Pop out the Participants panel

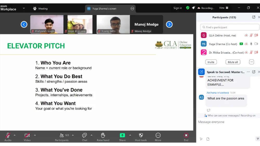pos(253,17)
